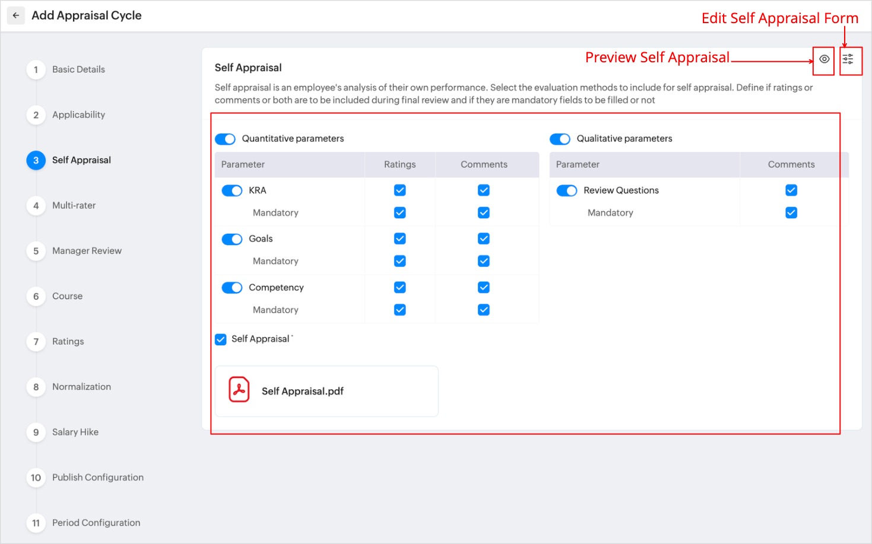The width and height of the screenshot is (872, 544).
Task: Go to step 9 circle
Action: pos(36,432)
